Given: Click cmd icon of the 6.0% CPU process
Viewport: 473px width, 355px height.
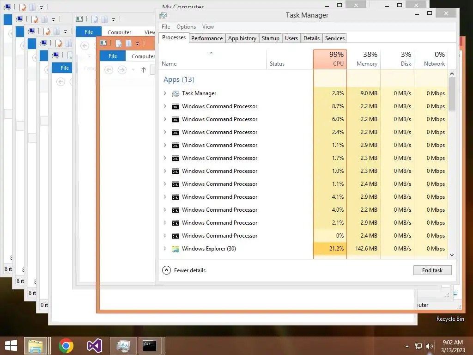Looking at the screenshot, I should (x=175, y=120).
